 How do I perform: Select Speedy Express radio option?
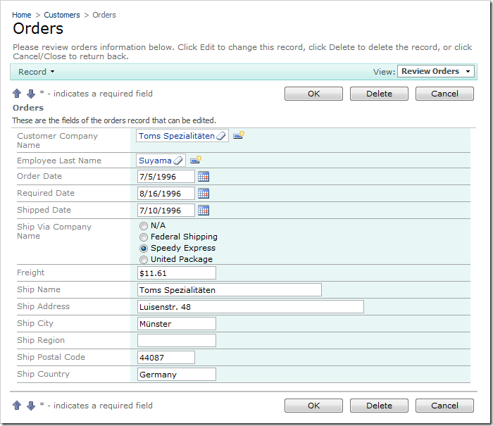tap(144, 249)
